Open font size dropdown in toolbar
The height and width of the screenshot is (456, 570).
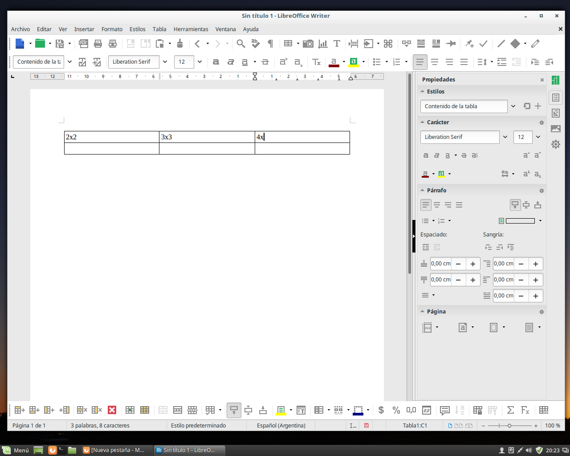(199, 62)
